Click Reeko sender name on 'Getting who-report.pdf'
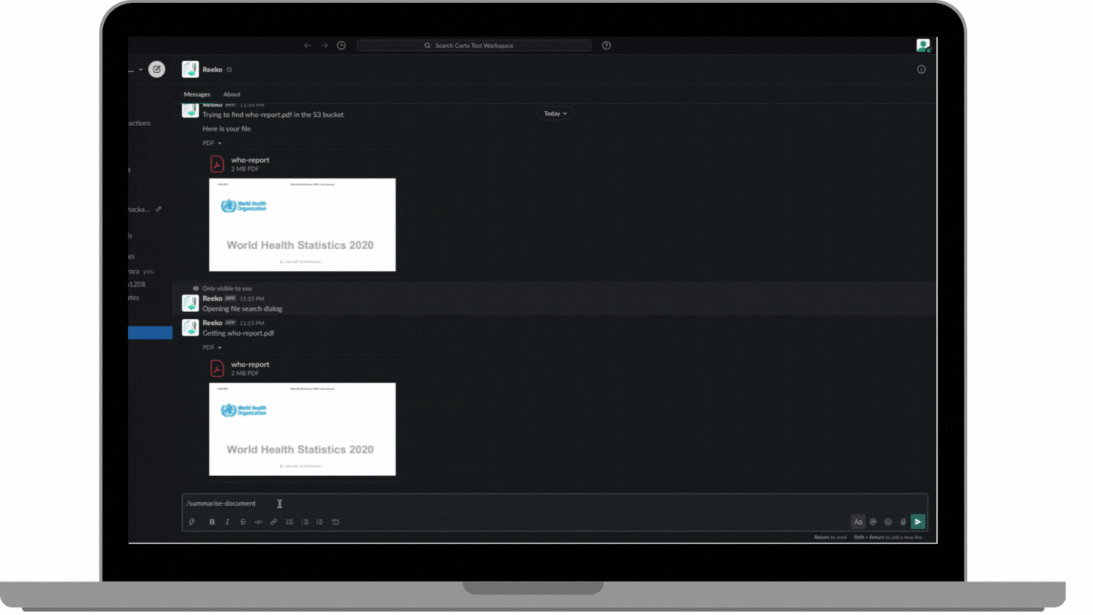This screenshot has height=615, width=1093. (213, 323)
